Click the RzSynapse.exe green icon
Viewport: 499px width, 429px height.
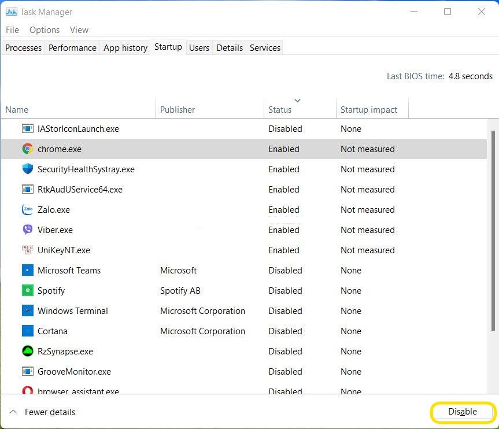pos(27,351)
